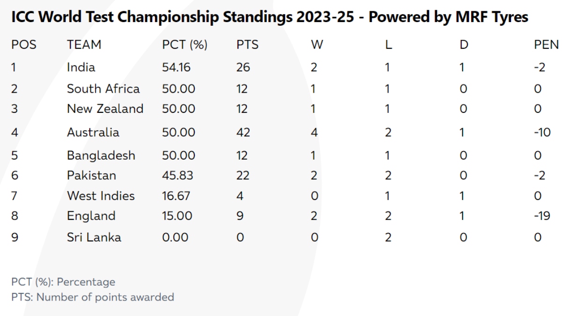Select the Pakistan team name
Screen dimensions: 562x316
tap(91, 176)
